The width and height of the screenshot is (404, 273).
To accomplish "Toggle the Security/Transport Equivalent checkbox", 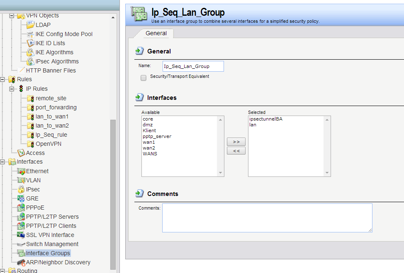I will [144, 78].
